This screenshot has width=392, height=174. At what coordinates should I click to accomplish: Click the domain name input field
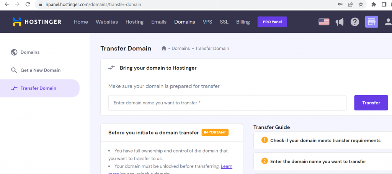click(x=227, y=102)
